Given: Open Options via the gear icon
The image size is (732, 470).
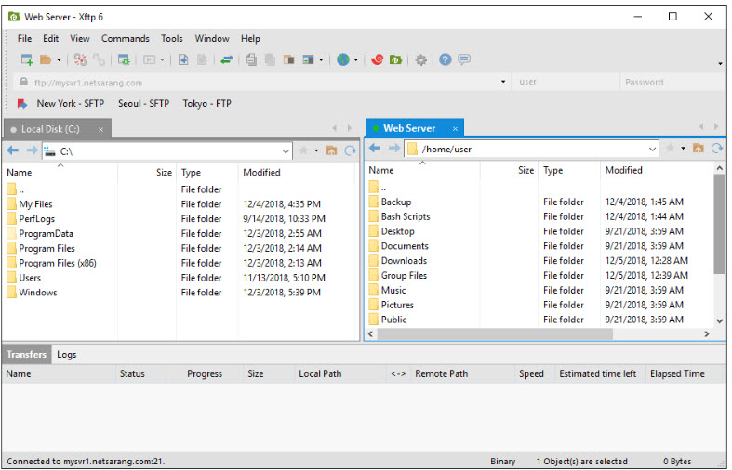Looking at the screenshot, I should (420, 60).
